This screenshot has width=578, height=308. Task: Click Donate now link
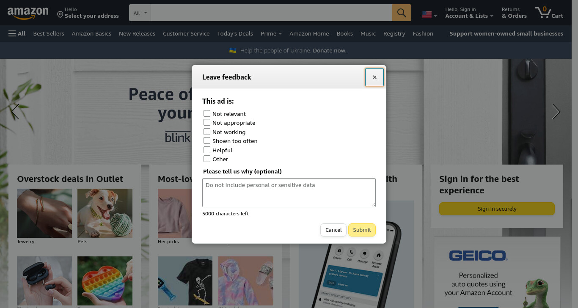(329, 50)
